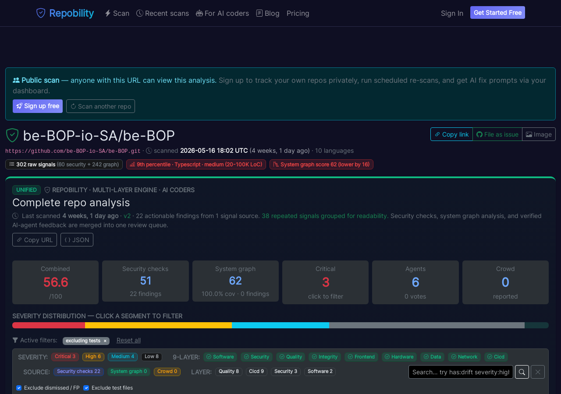This screenshot has height=394, width=561.
Task: Click the 9th percentile Typescript badge
Action: pos(196,165)
